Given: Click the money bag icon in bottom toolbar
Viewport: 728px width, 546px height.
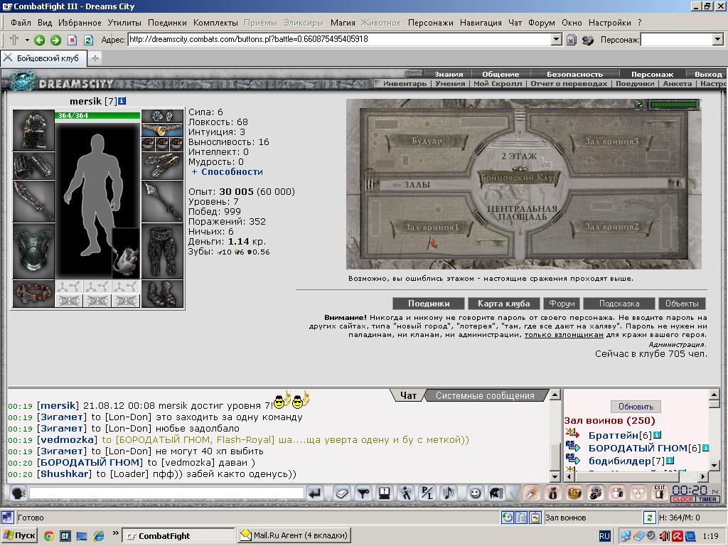Looking at the screenshot, I should coord(552,493).
